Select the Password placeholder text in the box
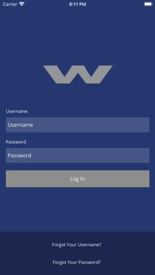Viewport: 155px width, 275px height. coord(20,156)
